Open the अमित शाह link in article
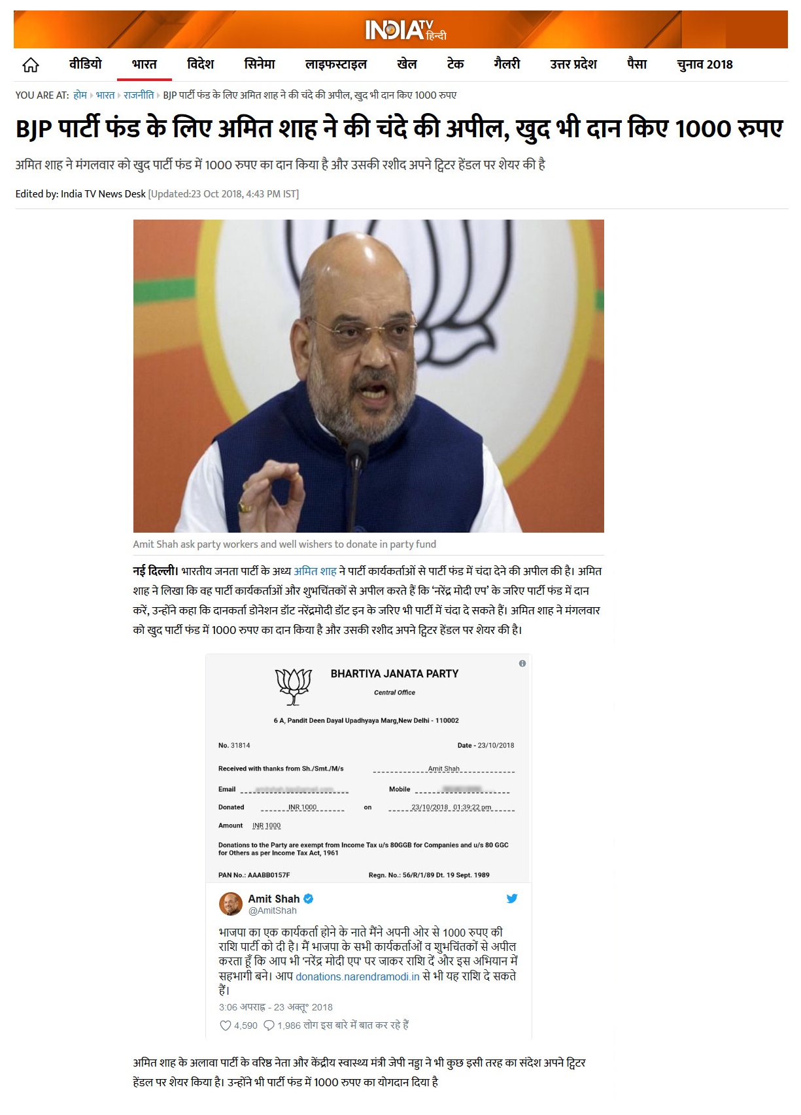801x1115 pixels. pos(315,571)
